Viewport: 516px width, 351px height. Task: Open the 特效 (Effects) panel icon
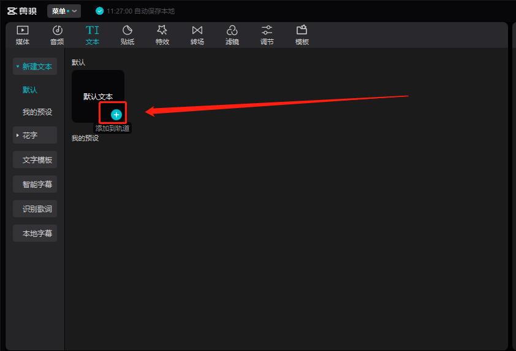point(162,30)
